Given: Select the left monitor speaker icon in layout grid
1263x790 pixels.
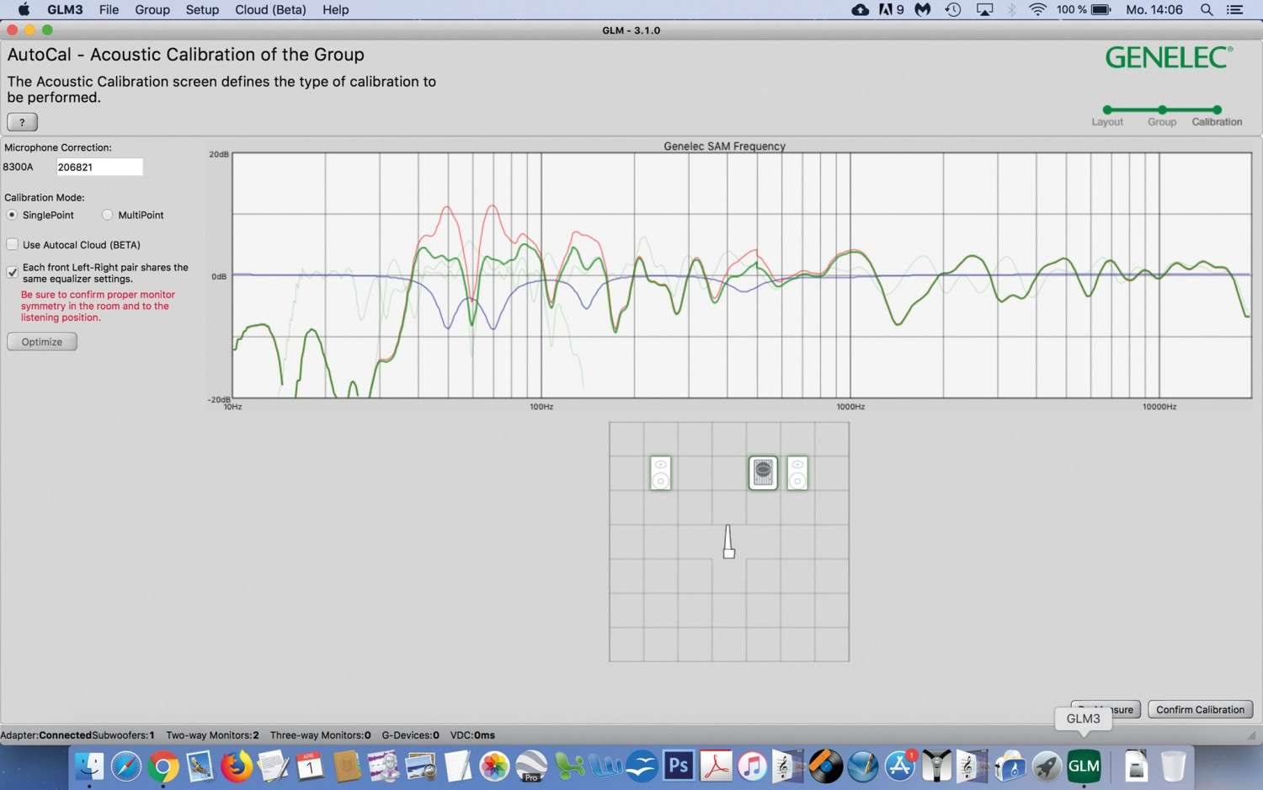Looking at the screenshot, I should [x=661, y=472].
